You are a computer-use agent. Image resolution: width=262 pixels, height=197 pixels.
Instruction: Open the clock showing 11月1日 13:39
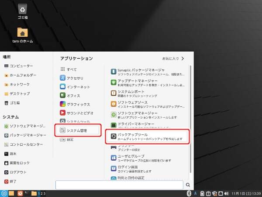246,193
